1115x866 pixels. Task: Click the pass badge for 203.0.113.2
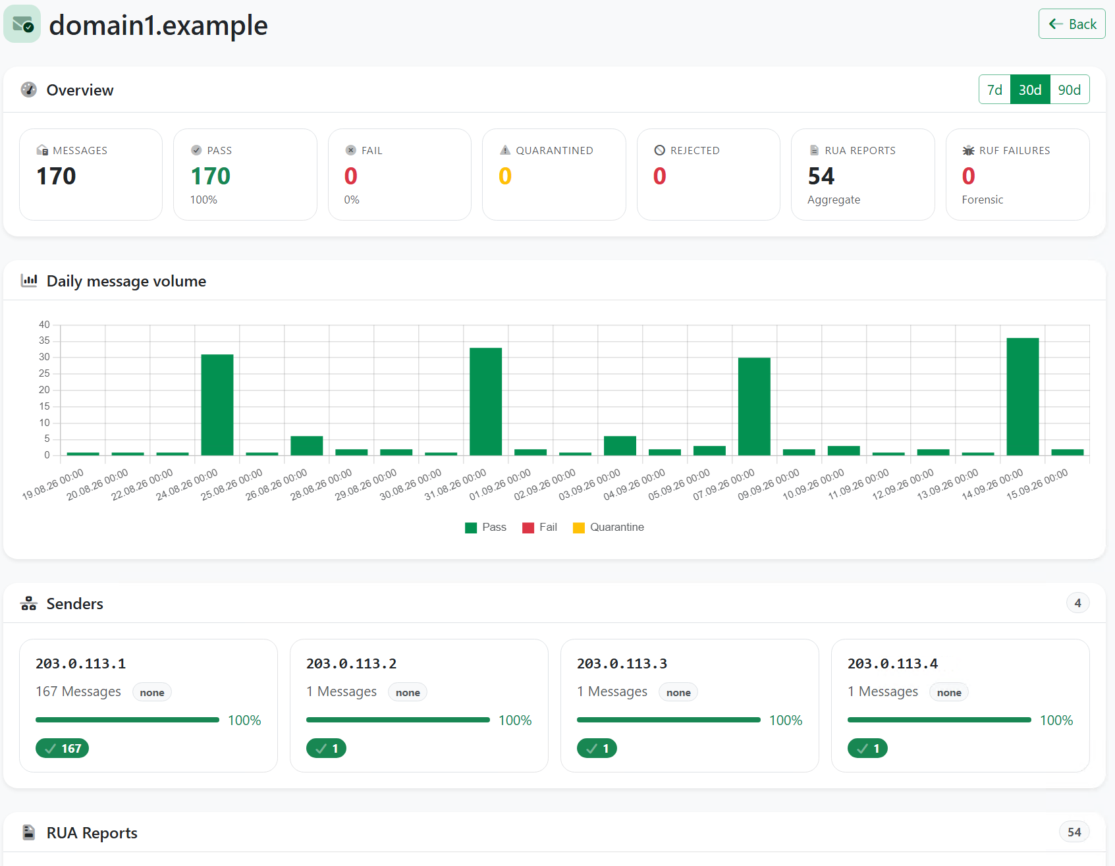pyautogui.click(x=326, y=748)
